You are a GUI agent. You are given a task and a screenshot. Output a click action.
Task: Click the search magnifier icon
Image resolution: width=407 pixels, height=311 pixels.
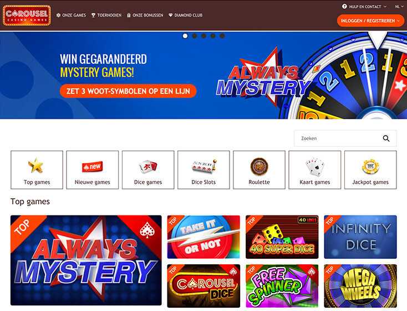[386, 138]
